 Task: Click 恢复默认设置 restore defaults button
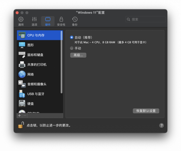coord(146,111)
